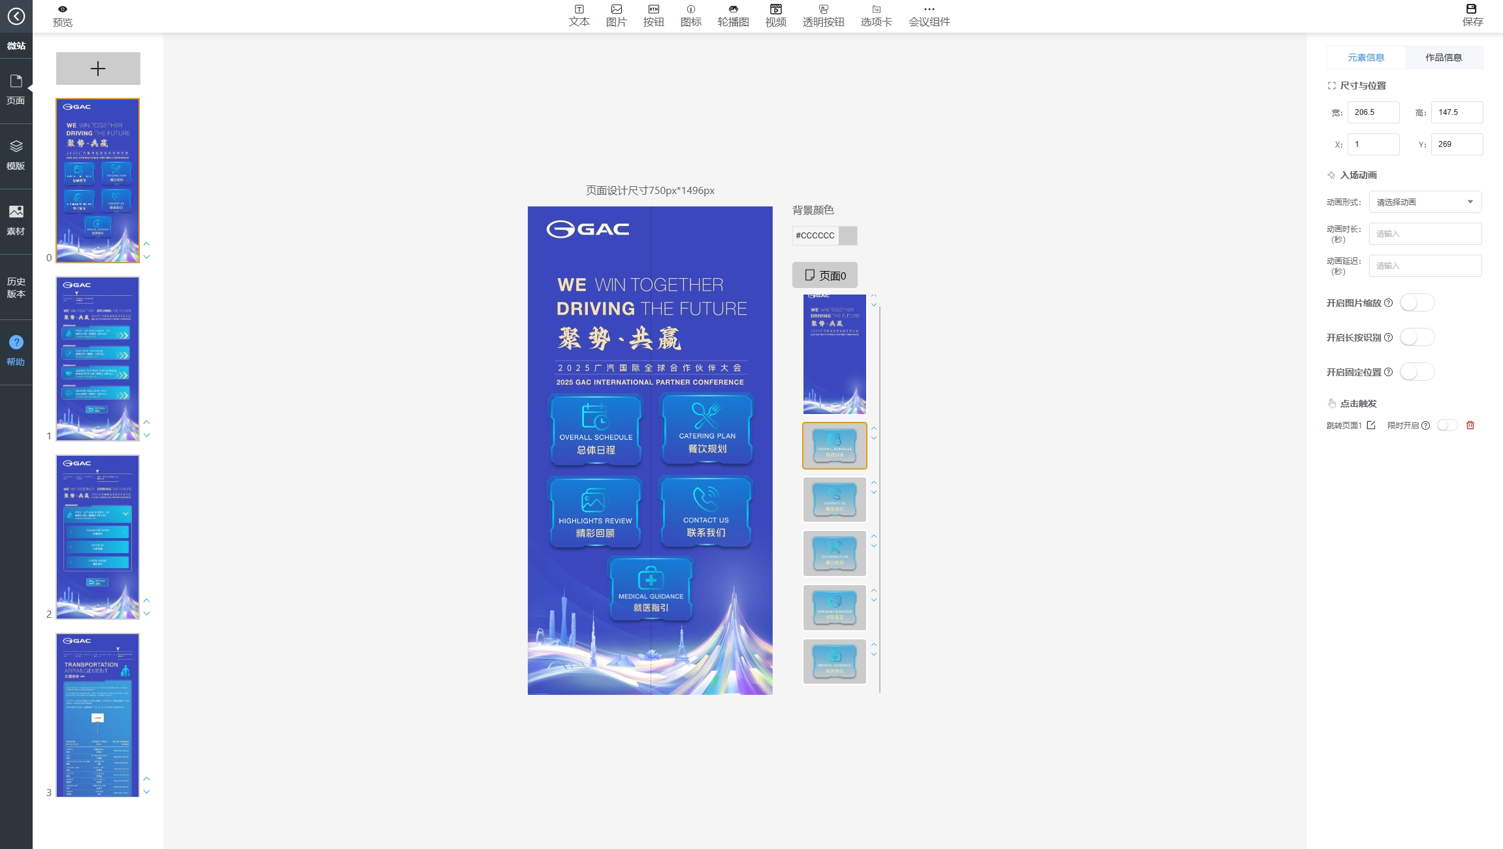Click the 页面0 button

click(824, 275)
